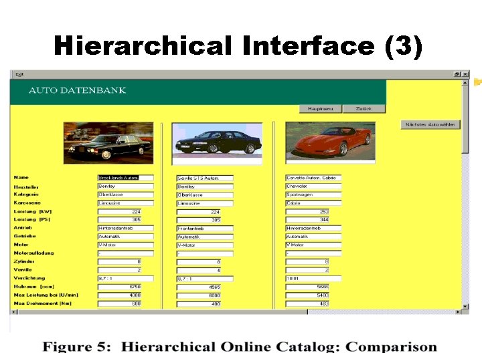Image resolution: width=482 pixels, height=361 pixels.
Task: Click the Hauptmenu button
Action: (321, 109)
